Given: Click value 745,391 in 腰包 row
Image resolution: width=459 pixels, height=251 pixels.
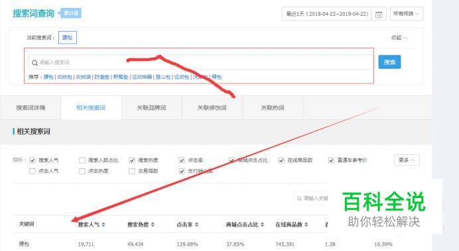Looking at the screenshot, I should coord(285,244).
